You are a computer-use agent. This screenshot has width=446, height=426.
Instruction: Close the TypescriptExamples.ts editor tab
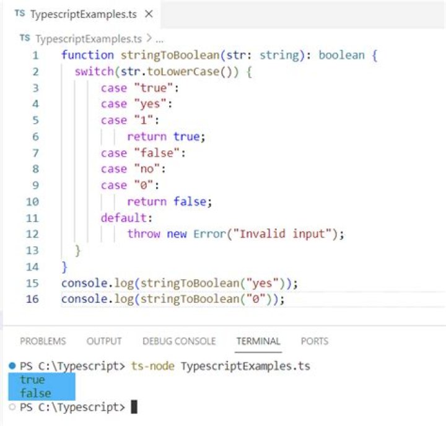point(149,14)
